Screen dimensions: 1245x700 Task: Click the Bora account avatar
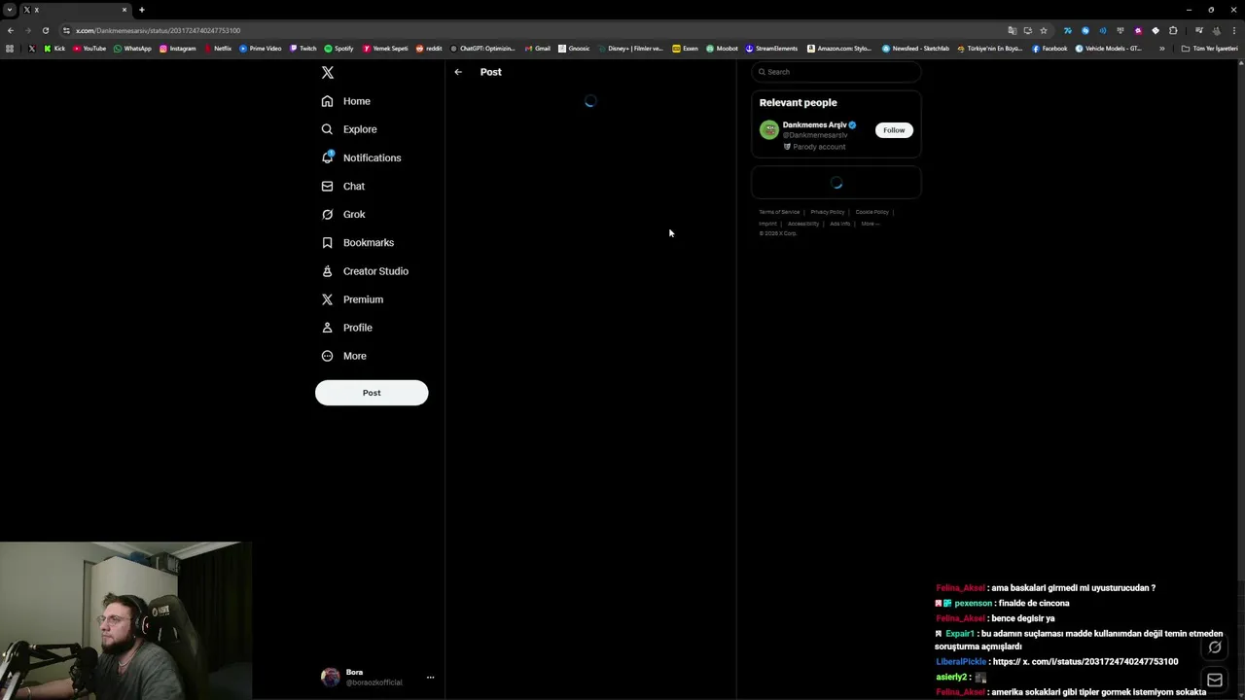[x=331, y=678]
